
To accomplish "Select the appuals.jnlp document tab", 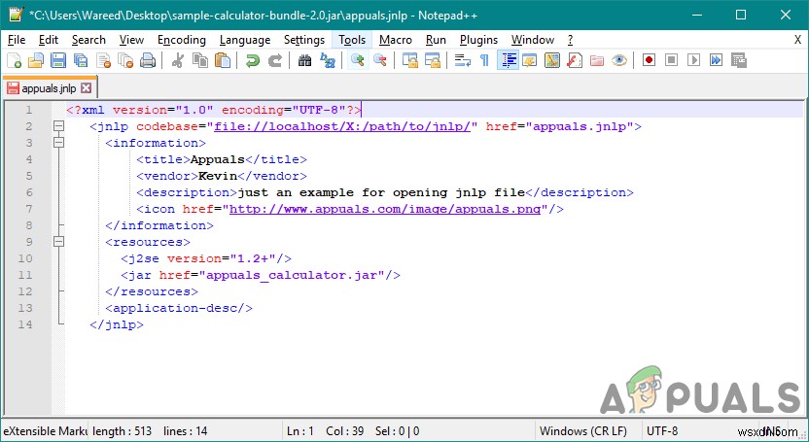I will pyautogui.click(x=49, y=88).
